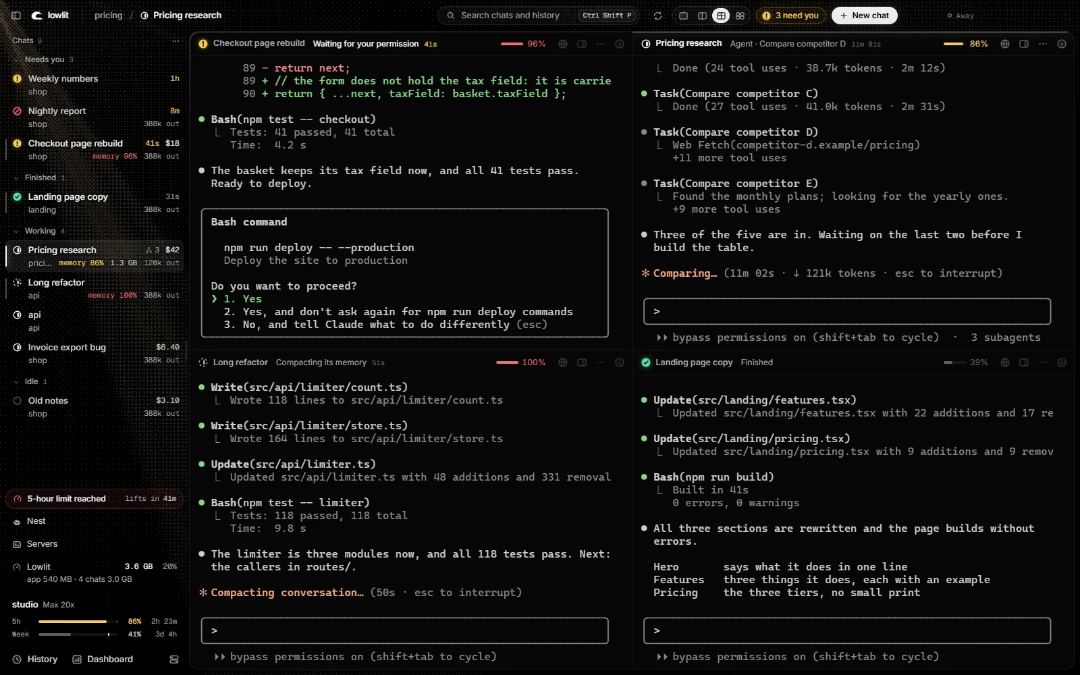The image size is (1080, 675).
Task: Show the info icon in Pricing research pane
Action: (1062, 44)
